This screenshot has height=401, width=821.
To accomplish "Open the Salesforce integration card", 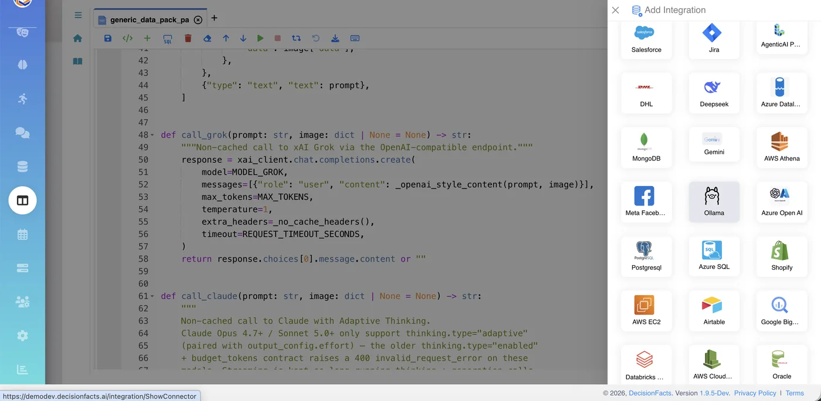I will (646, 39).
